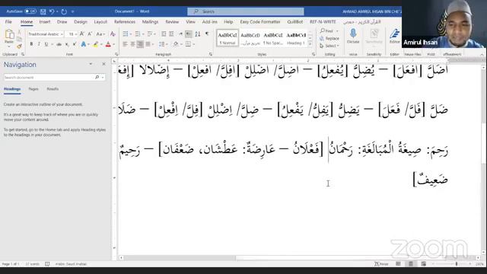This screenshot has width=487, height=274.
Task: Click the Align Right icon
Action: click(x=140, y=44)
